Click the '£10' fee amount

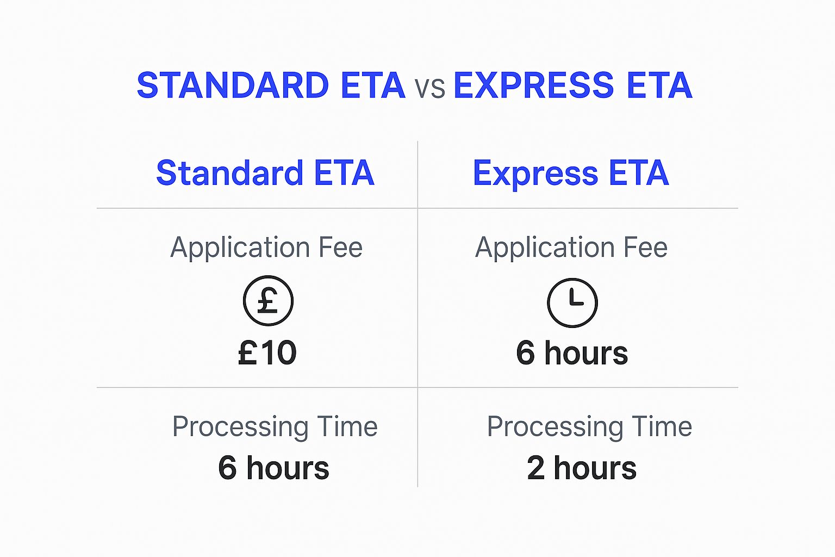click(x=267, y=353)
